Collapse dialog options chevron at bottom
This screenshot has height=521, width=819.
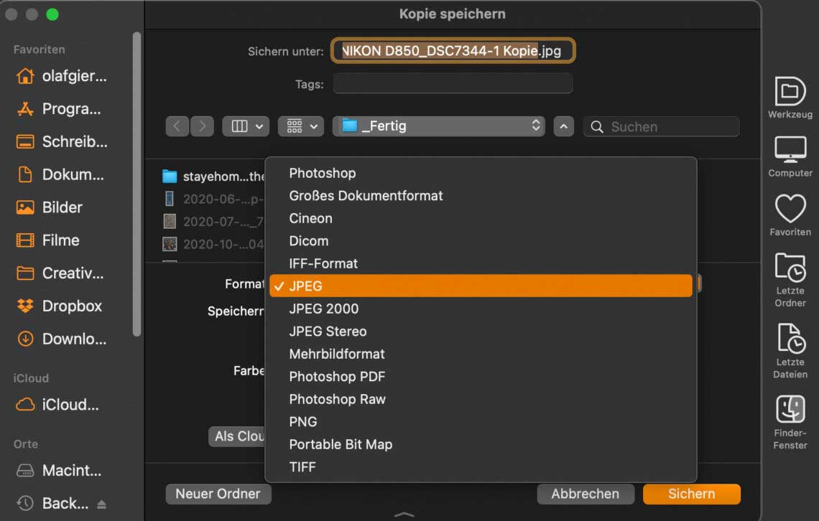(x=404, y=515)
